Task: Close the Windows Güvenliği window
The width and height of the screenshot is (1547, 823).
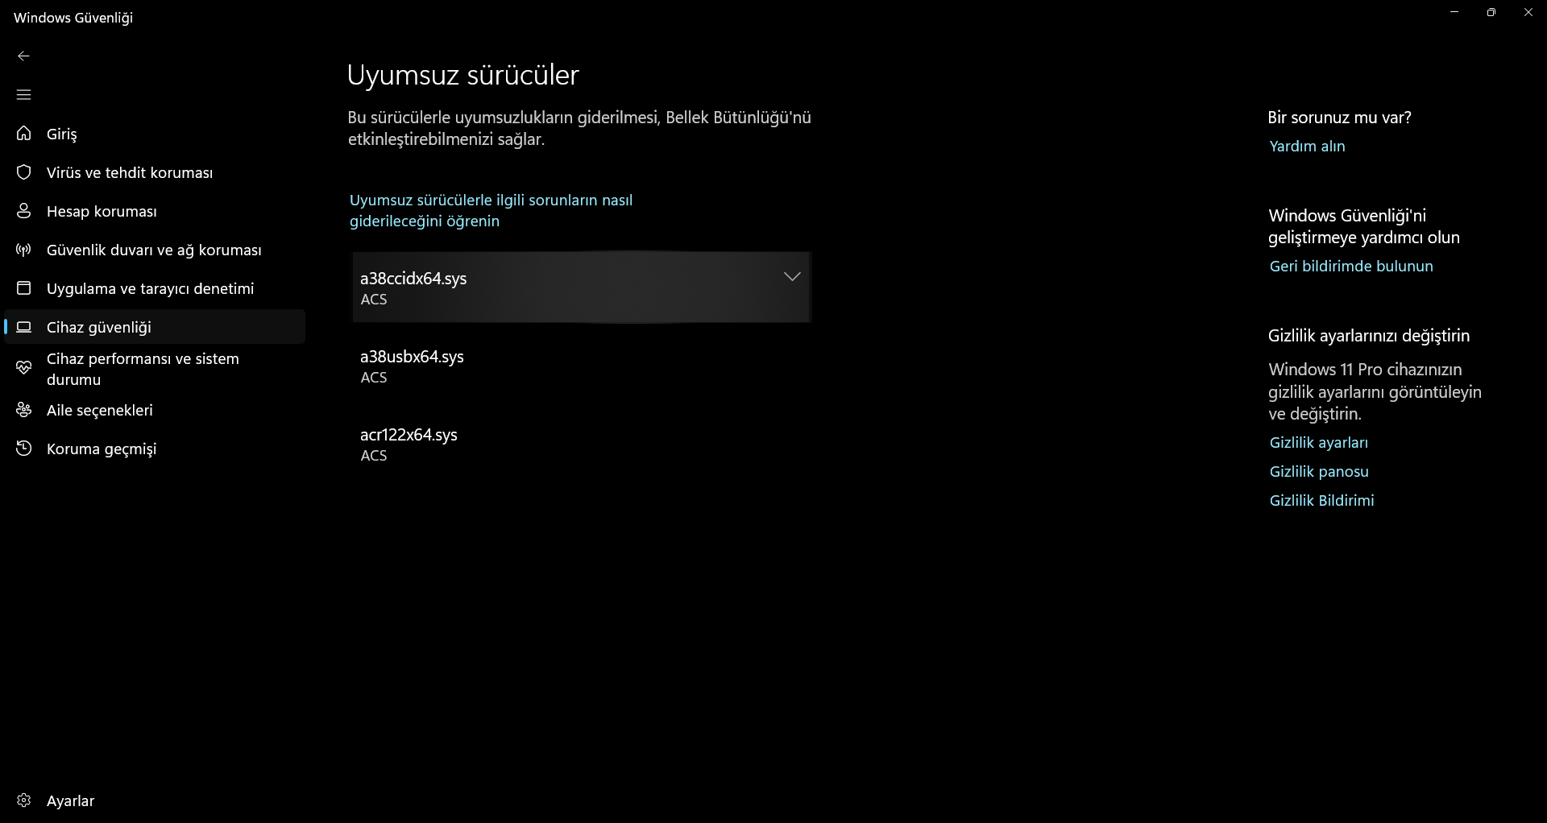Action: click(x=1528, y=12)
